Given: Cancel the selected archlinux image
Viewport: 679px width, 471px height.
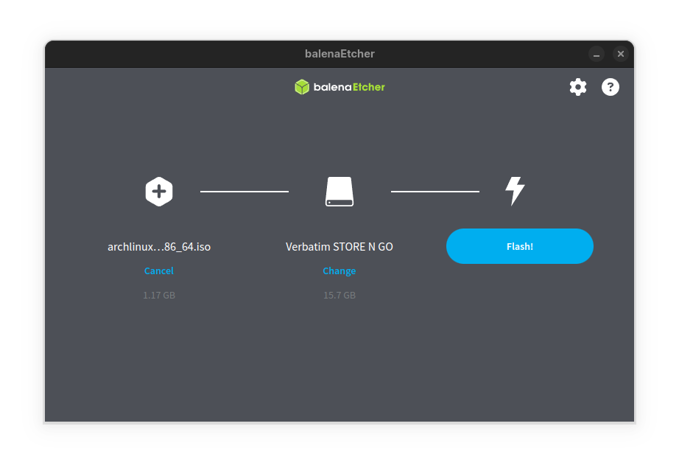Looking at the screenshot, I should click(x=159, y=271).
